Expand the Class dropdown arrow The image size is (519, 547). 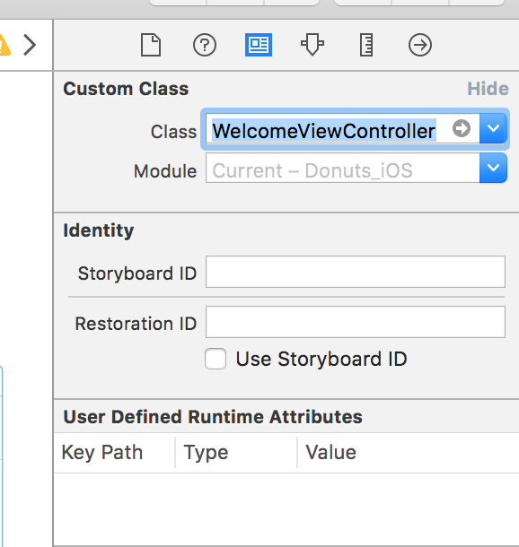(x=493, y=128)
